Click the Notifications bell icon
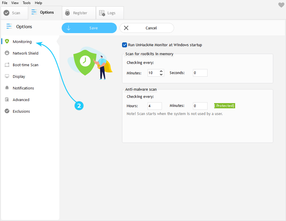Image resolution: width=286 pixels, height=221 pixels. (x=7, y=88)
